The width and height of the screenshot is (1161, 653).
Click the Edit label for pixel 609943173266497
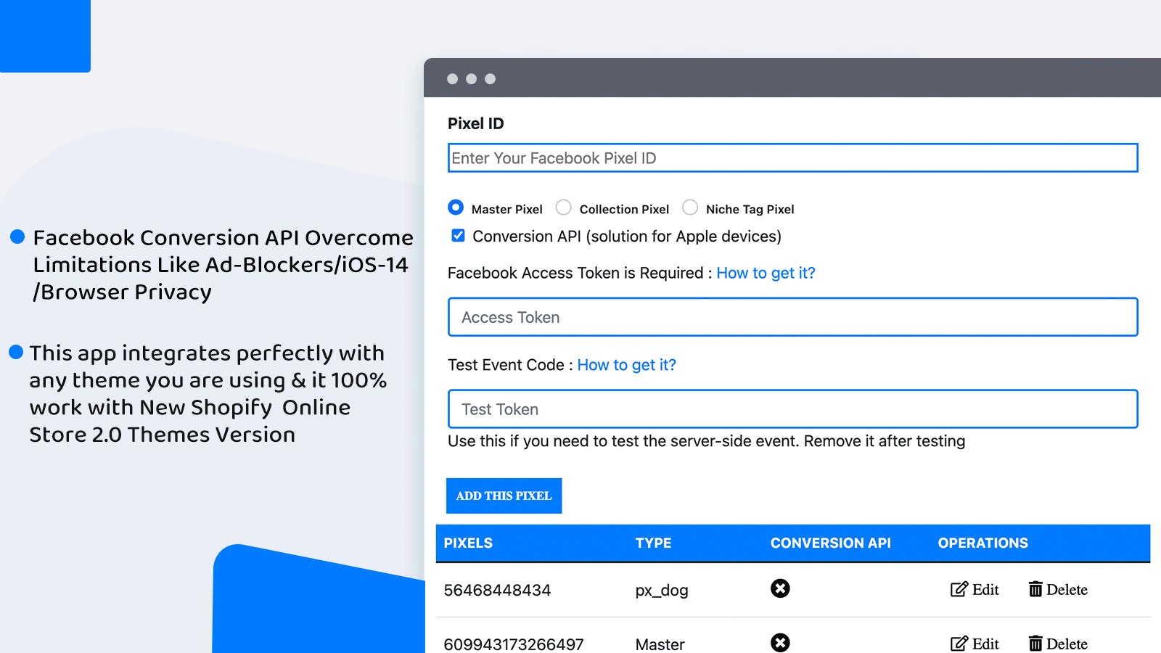pos(985,644)
